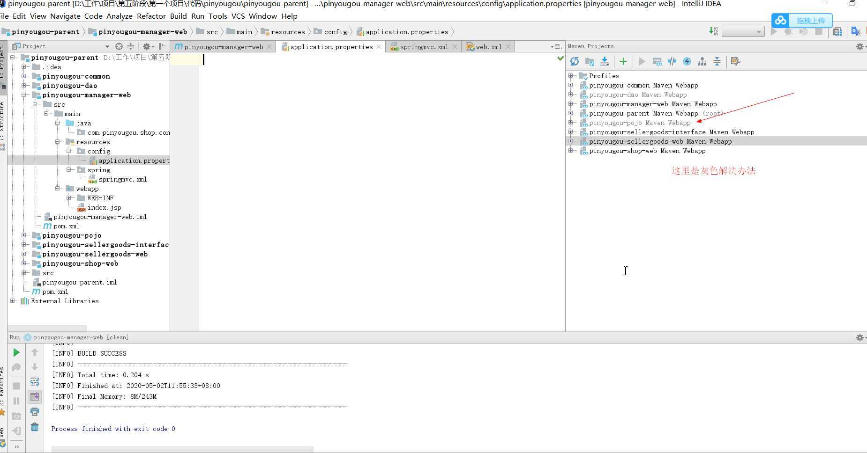Screen dimensions: 867x453
Task: Click the Baidu cloud upload widget
Action: pyautogui.click(x=802, y=21)
